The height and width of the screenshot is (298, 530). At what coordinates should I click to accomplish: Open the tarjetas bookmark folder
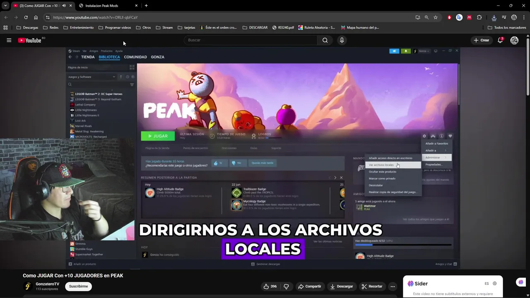[186, 28]
